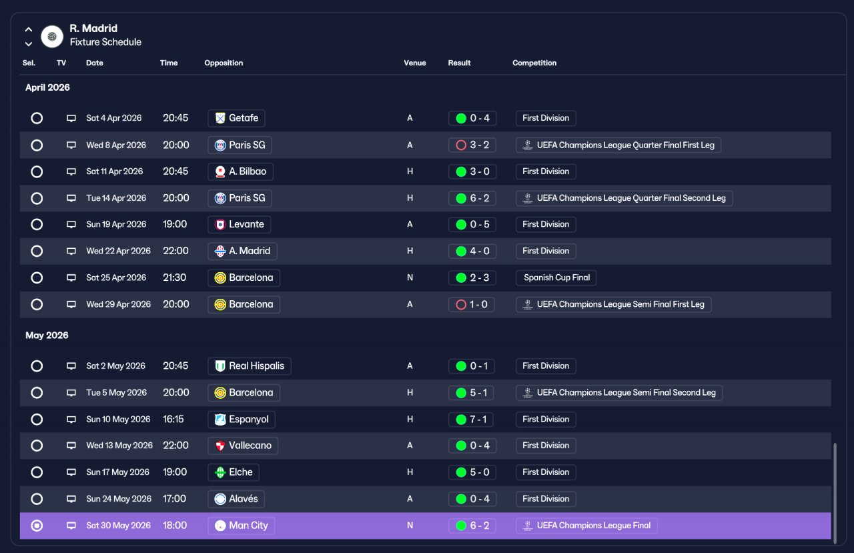Click the Champions League logo in Final row
The width and height of the screenshot is (854, 553).
[x=527, y=526]
